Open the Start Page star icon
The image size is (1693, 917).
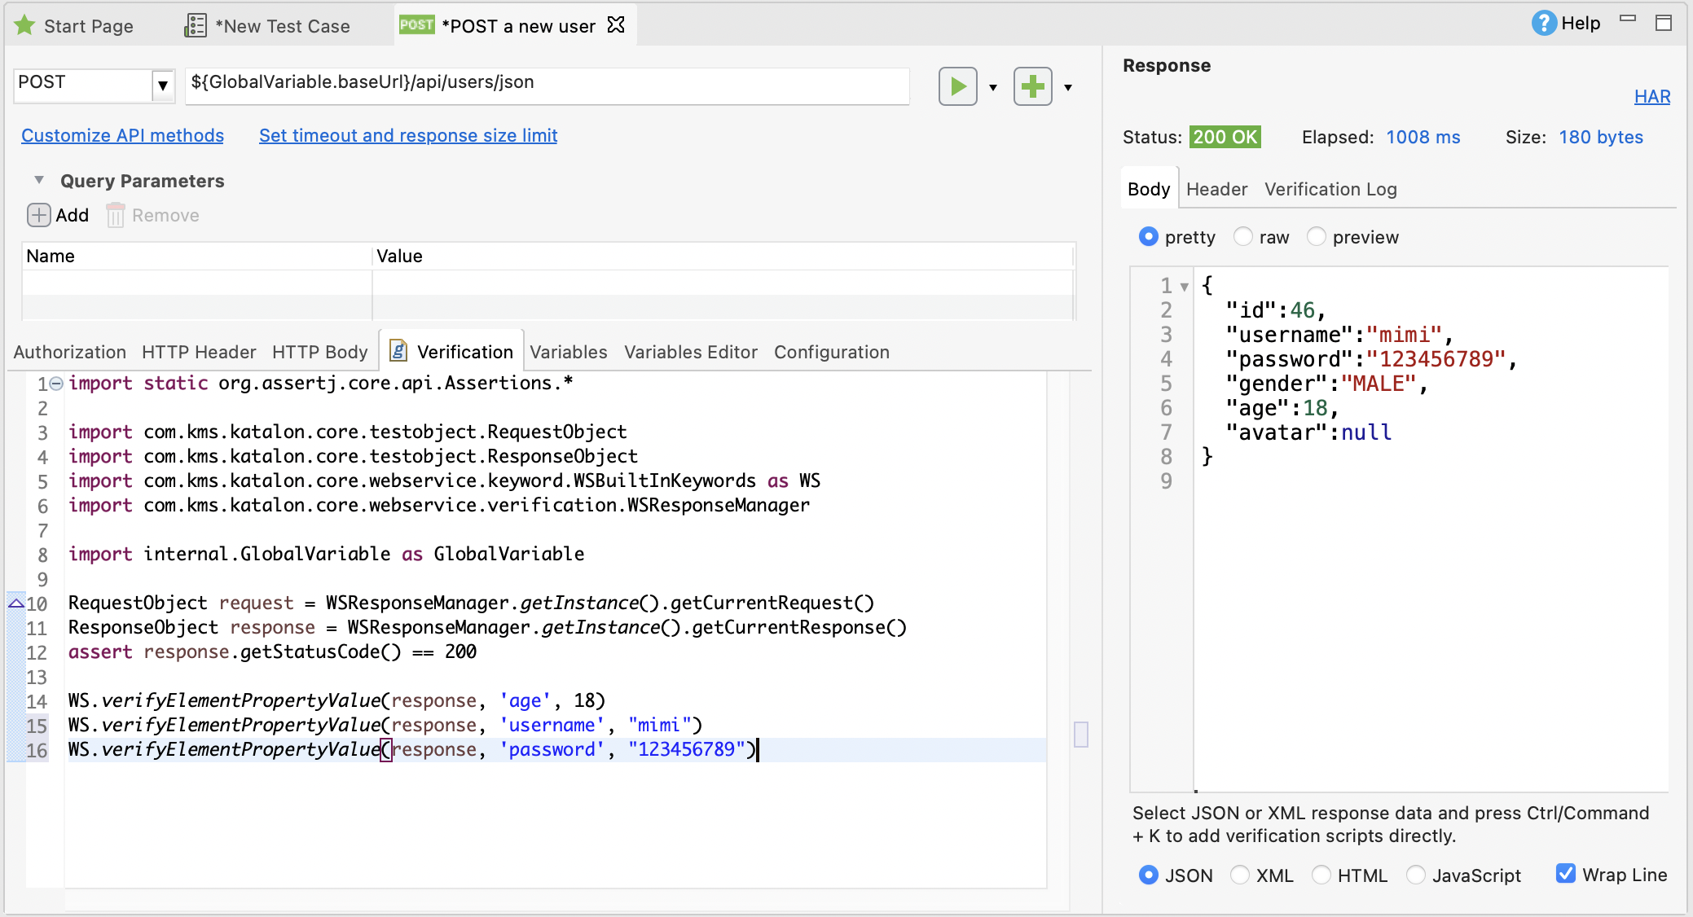click(x=24, y=25)
